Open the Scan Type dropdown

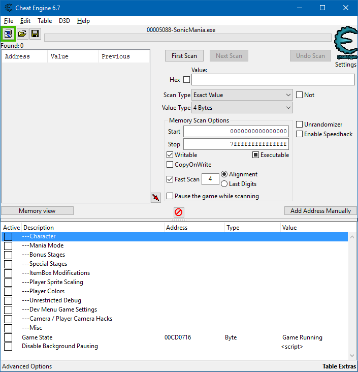coord(242,95)
